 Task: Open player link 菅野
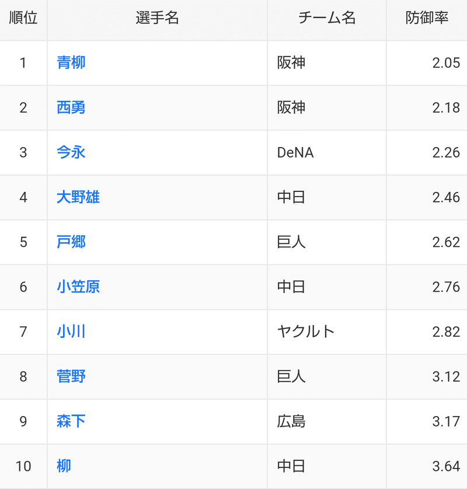tap(71, 376)
